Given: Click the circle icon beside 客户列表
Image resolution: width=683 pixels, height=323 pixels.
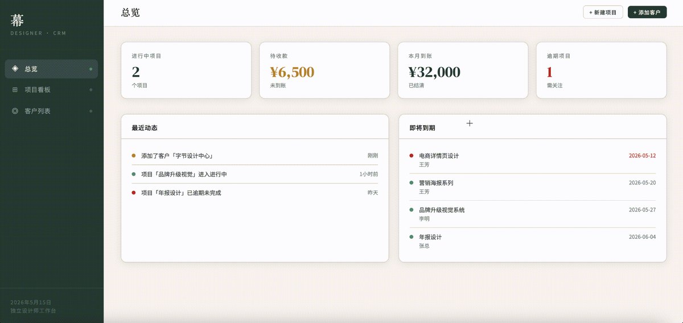Looking at the screenshot, I should (x=15, y=111).
